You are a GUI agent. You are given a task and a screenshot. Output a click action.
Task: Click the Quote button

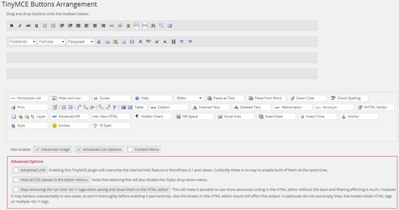pos(111,98)
